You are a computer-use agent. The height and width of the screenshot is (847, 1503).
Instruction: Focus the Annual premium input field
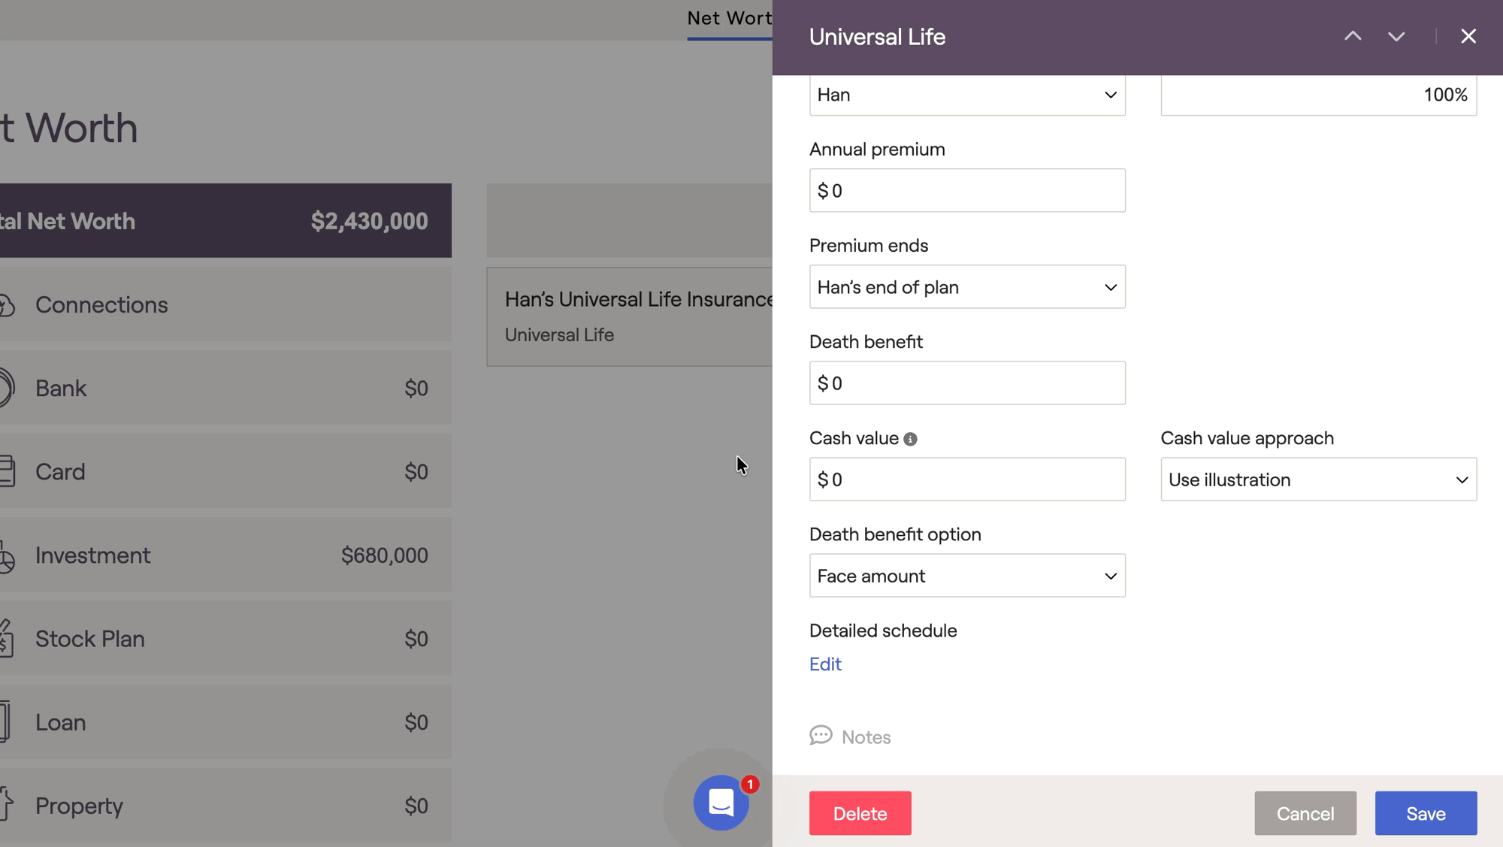pos(966,191)
